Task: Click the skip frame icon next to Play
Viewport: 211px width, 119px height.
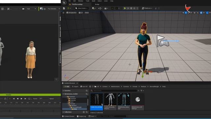Action: tap(128, 8)
